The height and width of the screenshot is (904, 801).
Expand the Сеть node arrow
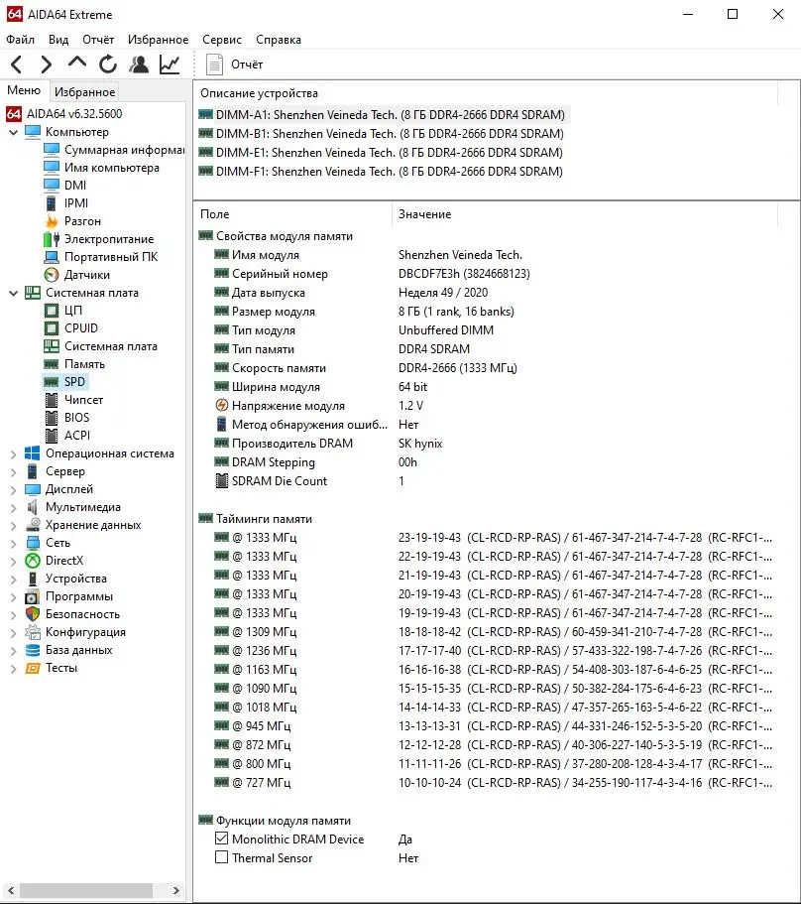14,543
